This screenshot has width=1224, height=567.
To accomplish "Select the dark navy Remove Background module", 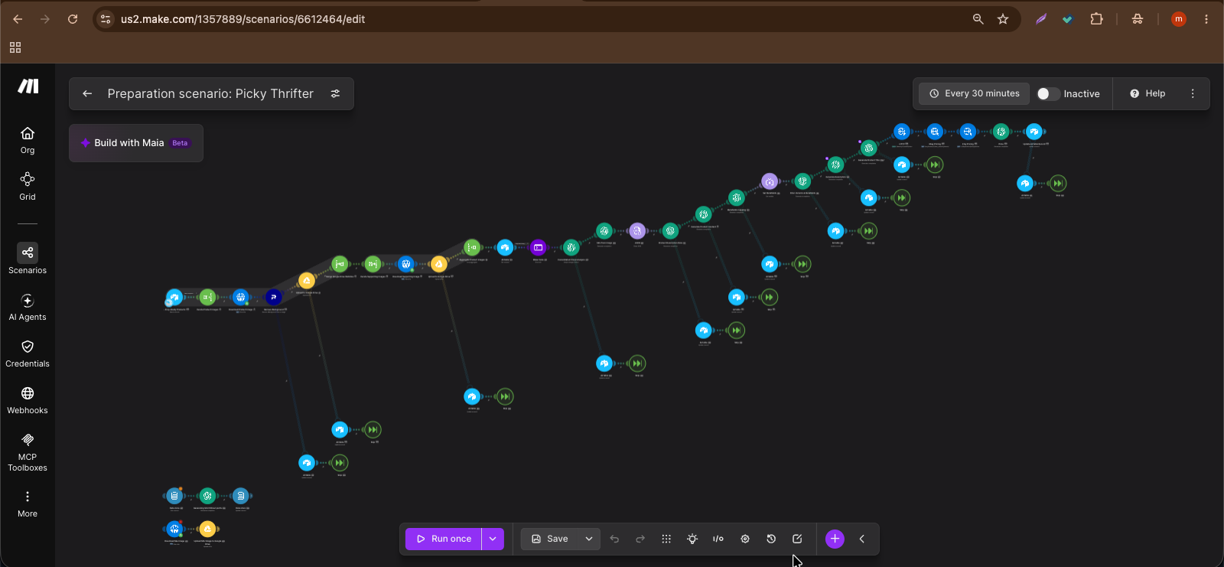I will (274, 297).
